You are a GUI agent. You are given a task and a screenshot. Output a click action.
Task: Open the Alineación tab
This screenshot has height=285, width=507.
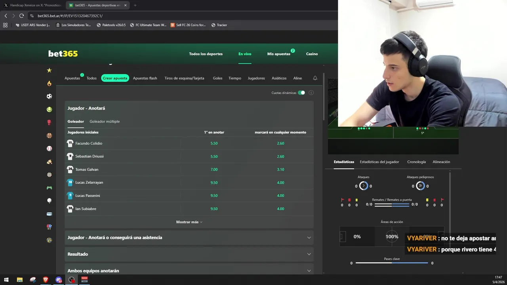[x=441, y=162]
